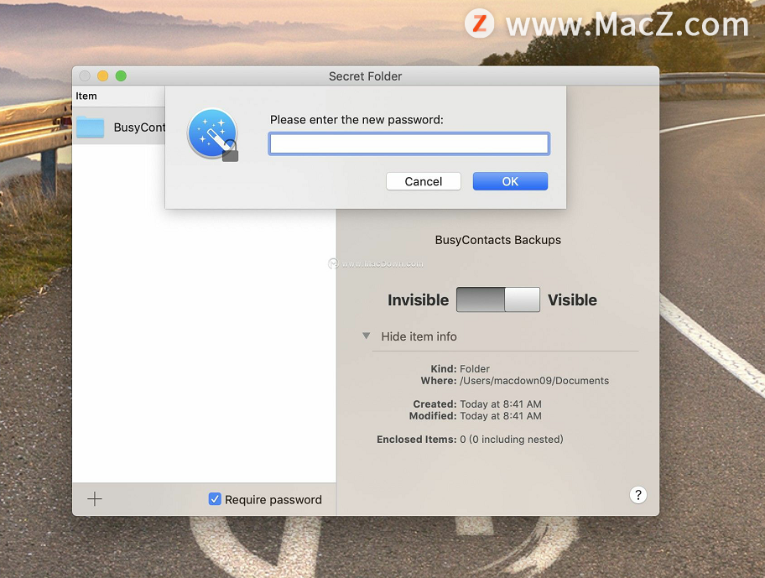Image resolution: width=765 pixels, height=578 pixels.
Task: Click the "Please enter the new password:" prompt
Action: coord(356,120)
